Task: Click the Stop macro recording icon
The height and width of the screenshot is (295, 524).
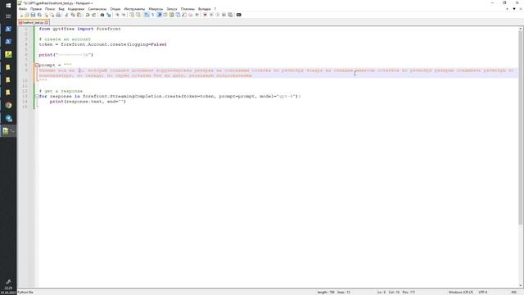Action: 211,15
